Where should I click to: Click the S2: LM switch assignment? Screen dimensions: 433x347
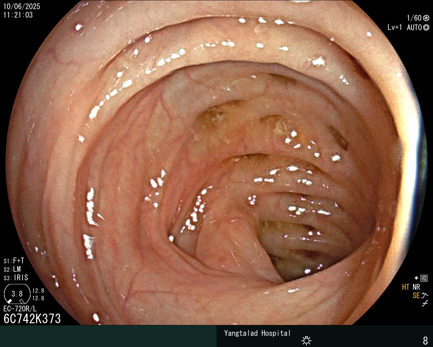pos(12,269)
